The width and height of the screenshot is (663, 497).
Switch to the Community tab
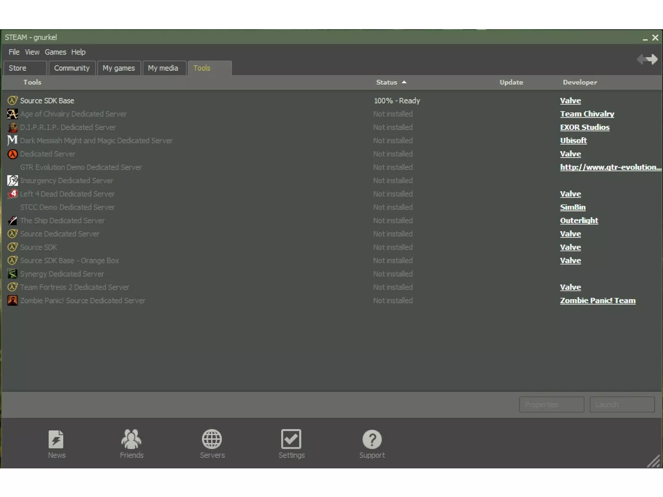coord(72,68)
